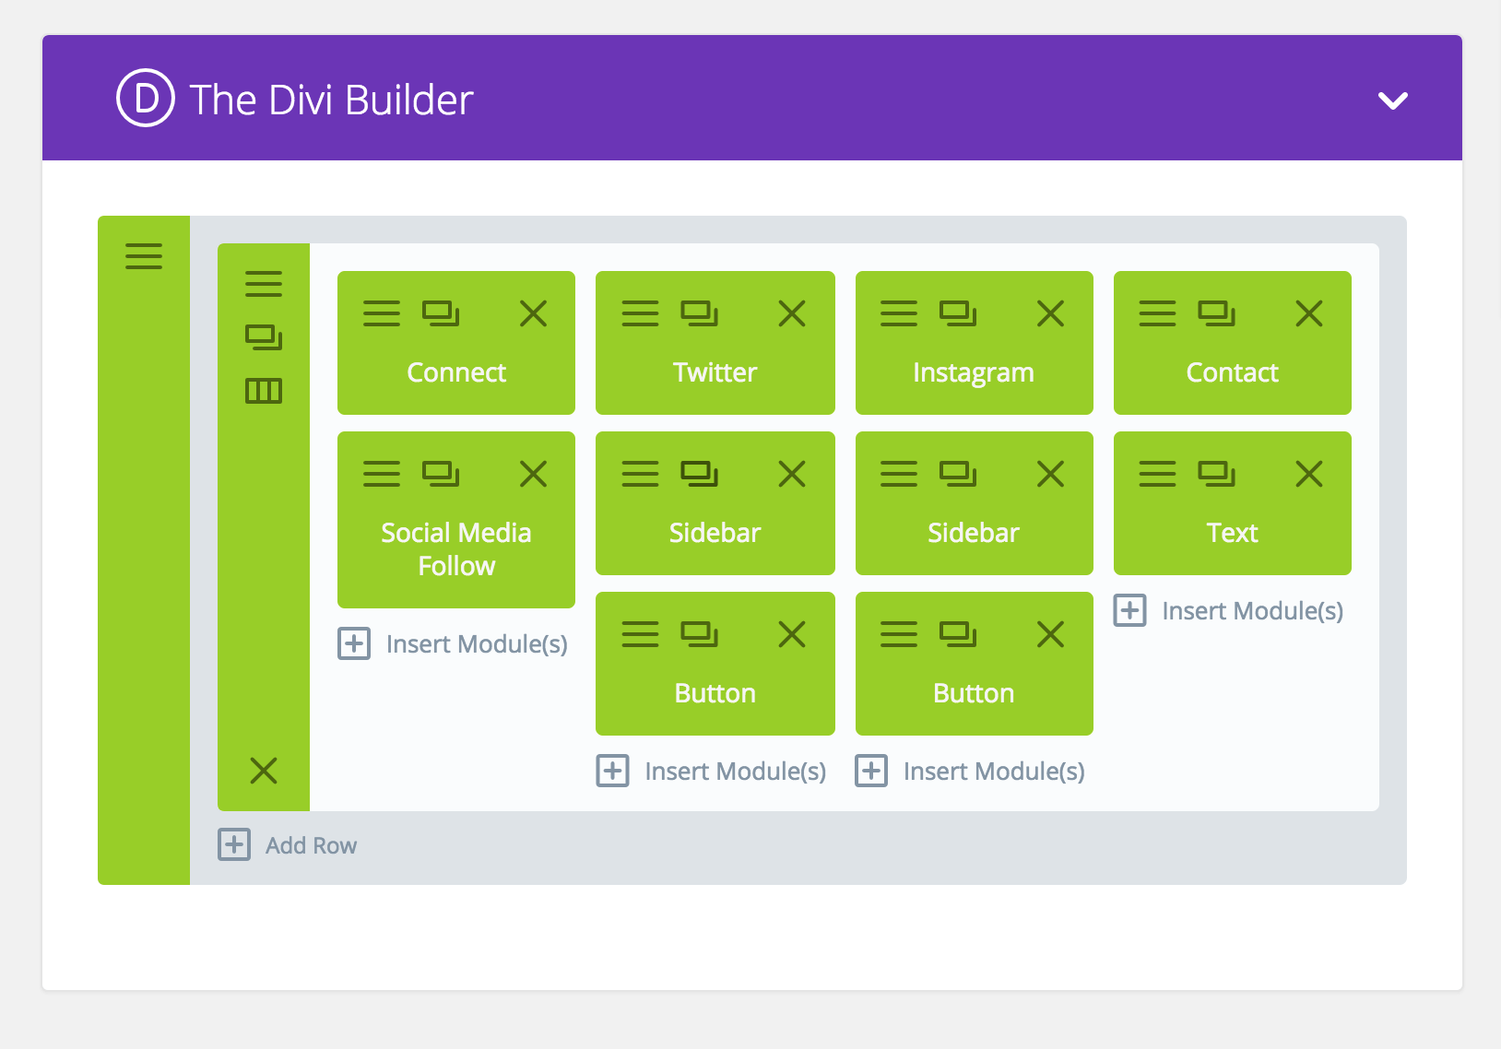
Task: Delete the Connect module
Action: 533,313
